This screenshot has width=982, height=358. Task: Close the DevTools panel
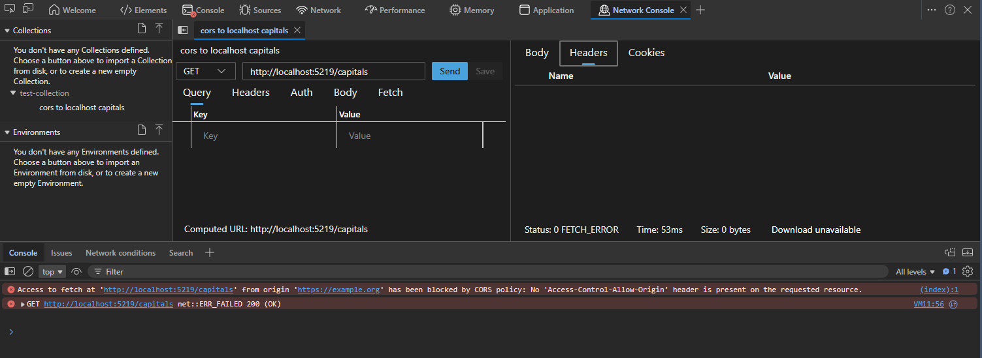tap(968, 10)
